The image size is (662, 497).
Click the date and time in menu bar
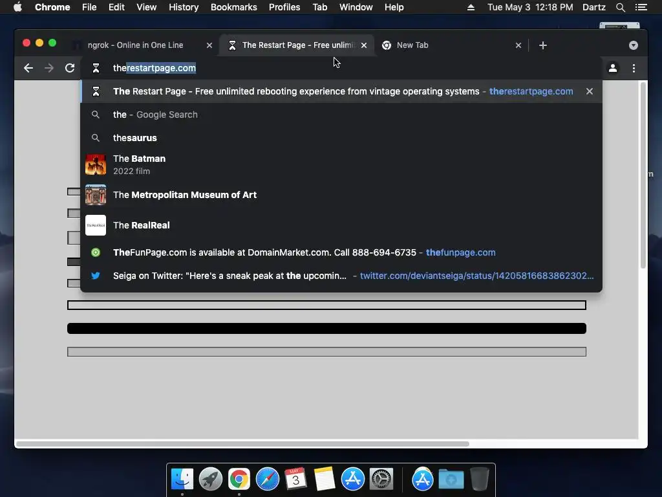coord(530,7)
